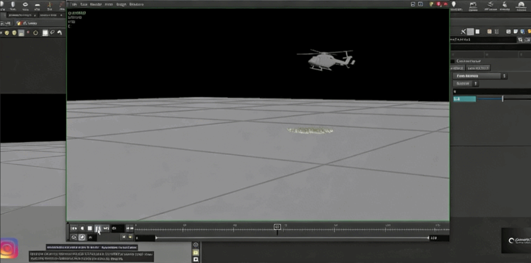
Task: Click the tan-colored icon in the parameter toolbar
Action: click(489, 32)
